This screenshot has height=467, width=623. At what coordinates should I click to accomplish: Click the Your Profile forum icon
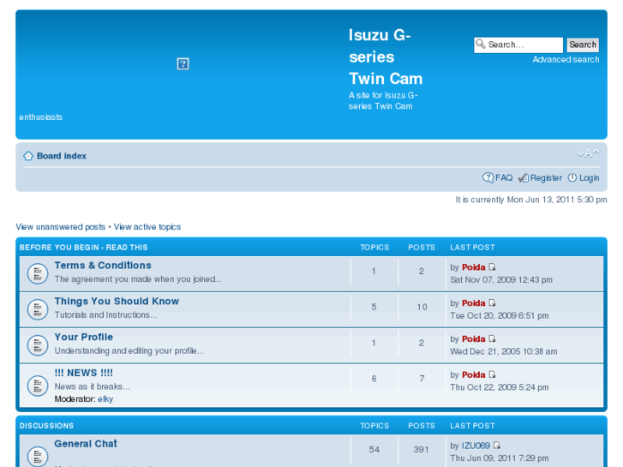pos(38,345)
